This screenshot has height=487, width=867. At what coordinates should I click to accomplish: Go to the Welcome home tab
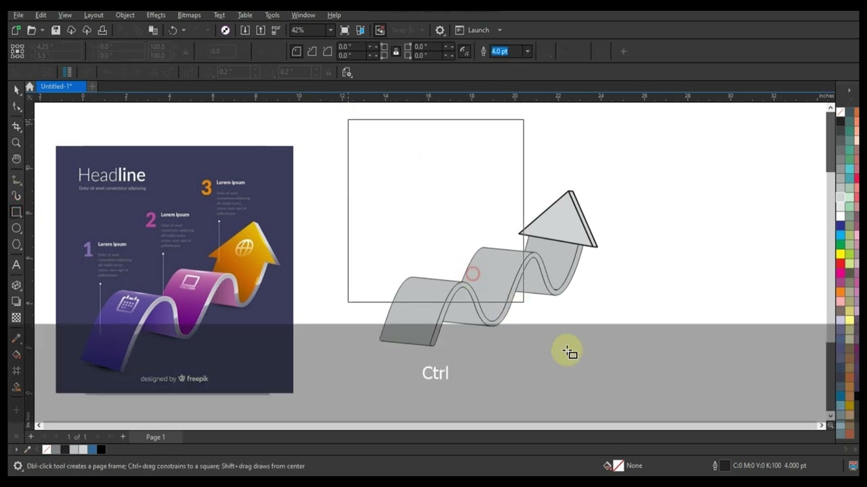(x=29, y=87)
